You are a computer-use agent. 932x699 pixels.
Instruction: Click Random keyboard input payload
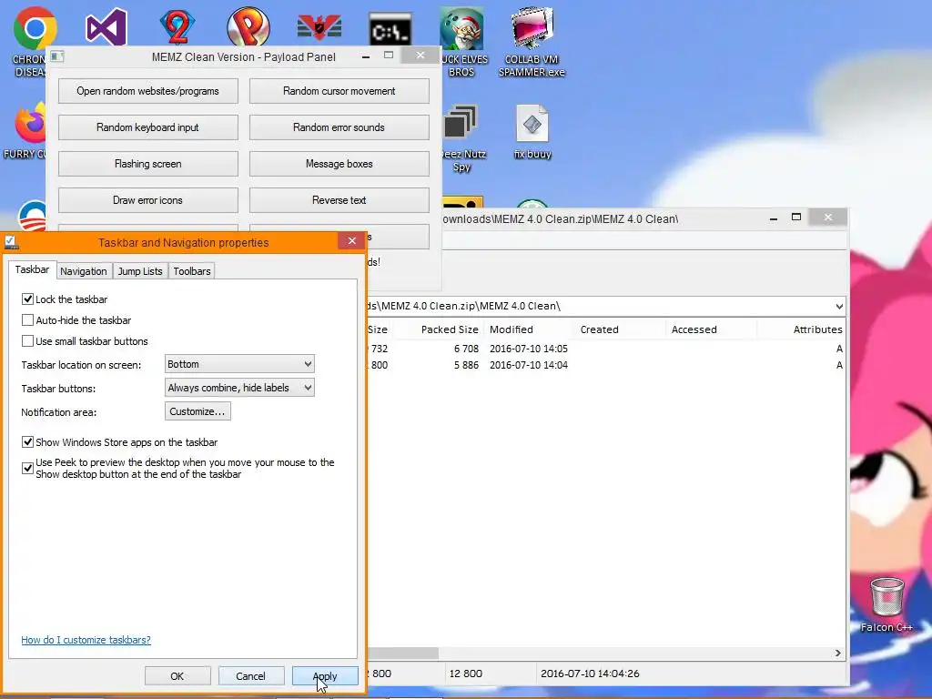click(148, 127)
